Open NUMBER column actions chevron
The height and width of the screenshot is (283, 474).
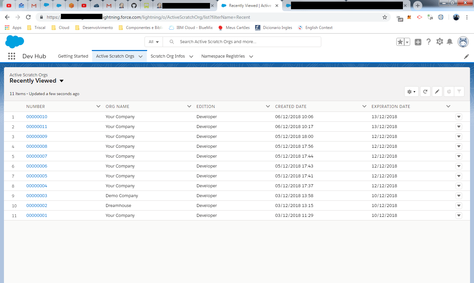point(98,106)
